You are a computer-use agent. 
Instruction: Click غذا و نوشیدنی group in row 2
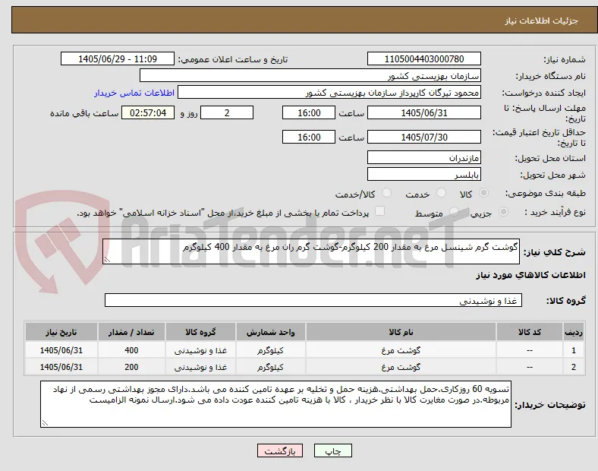[200, 367]
